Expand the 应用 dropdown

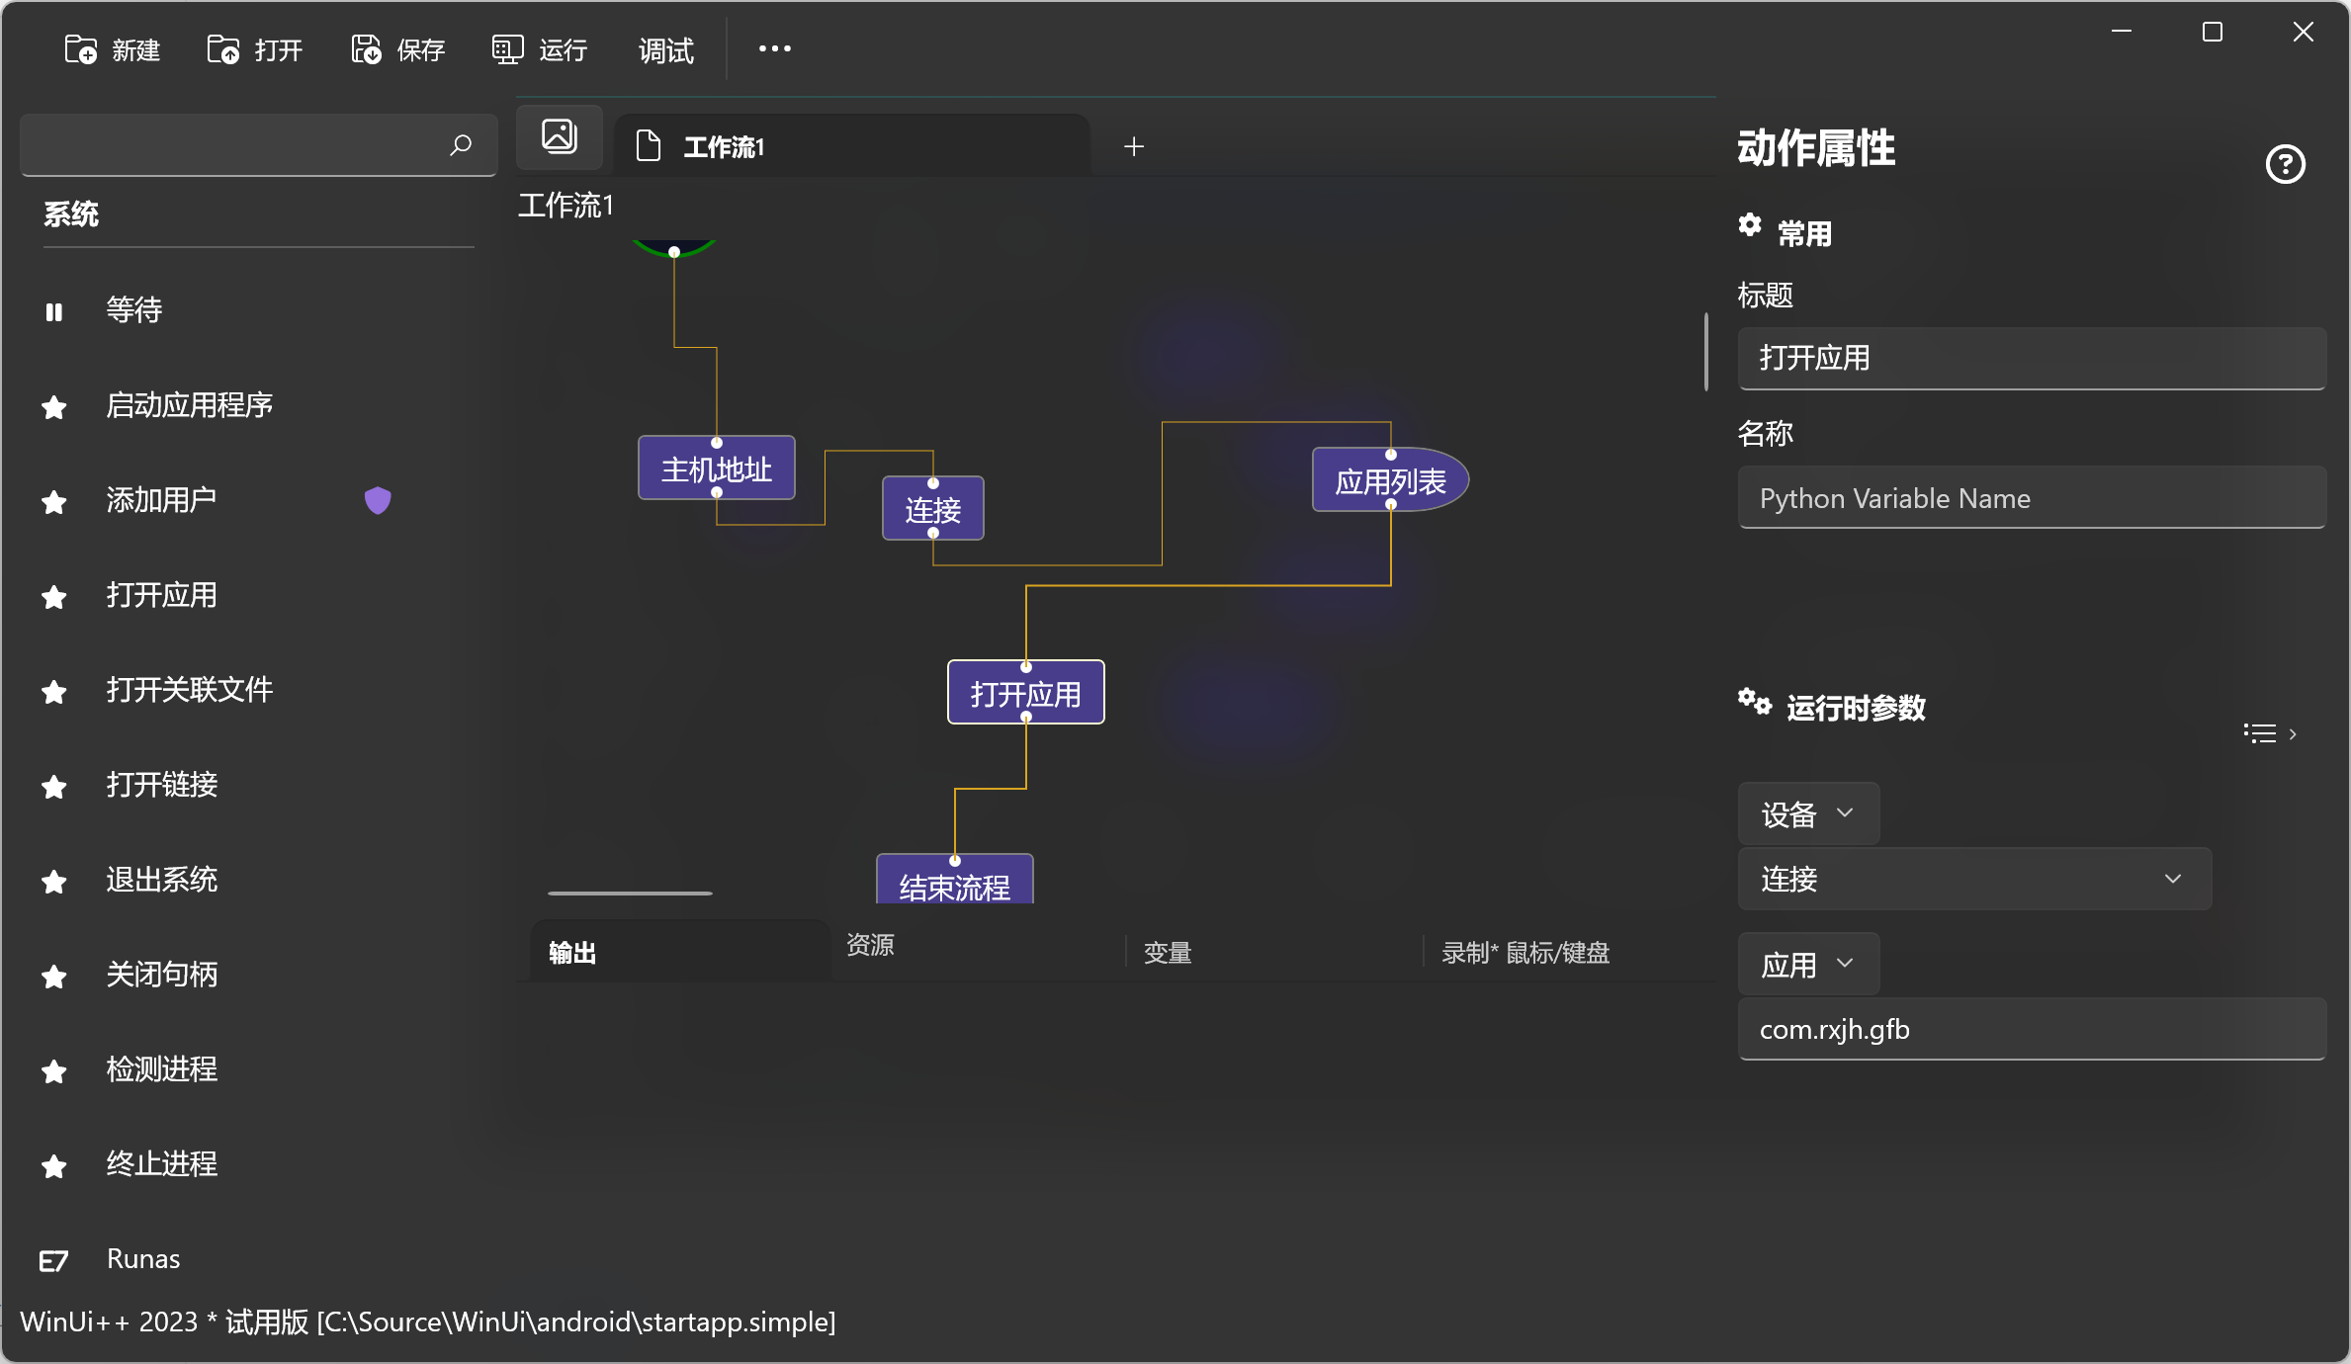[1807, 964]
